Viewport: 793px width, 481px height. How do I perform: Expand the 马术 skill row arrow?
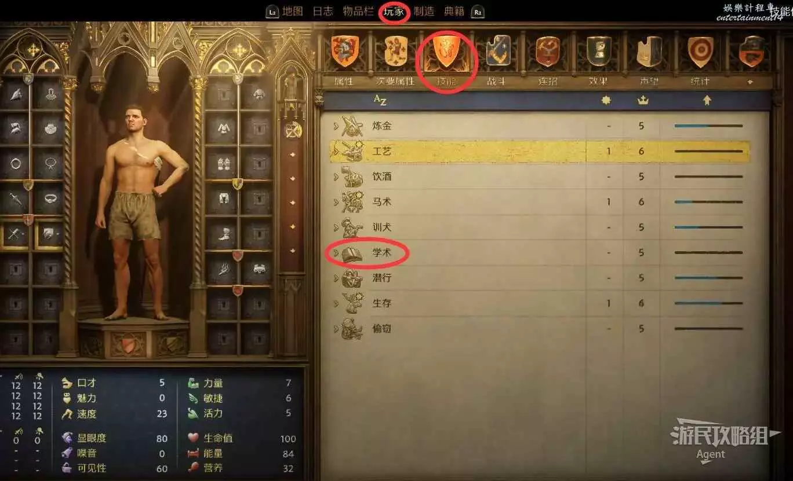[x=335, y=202]
